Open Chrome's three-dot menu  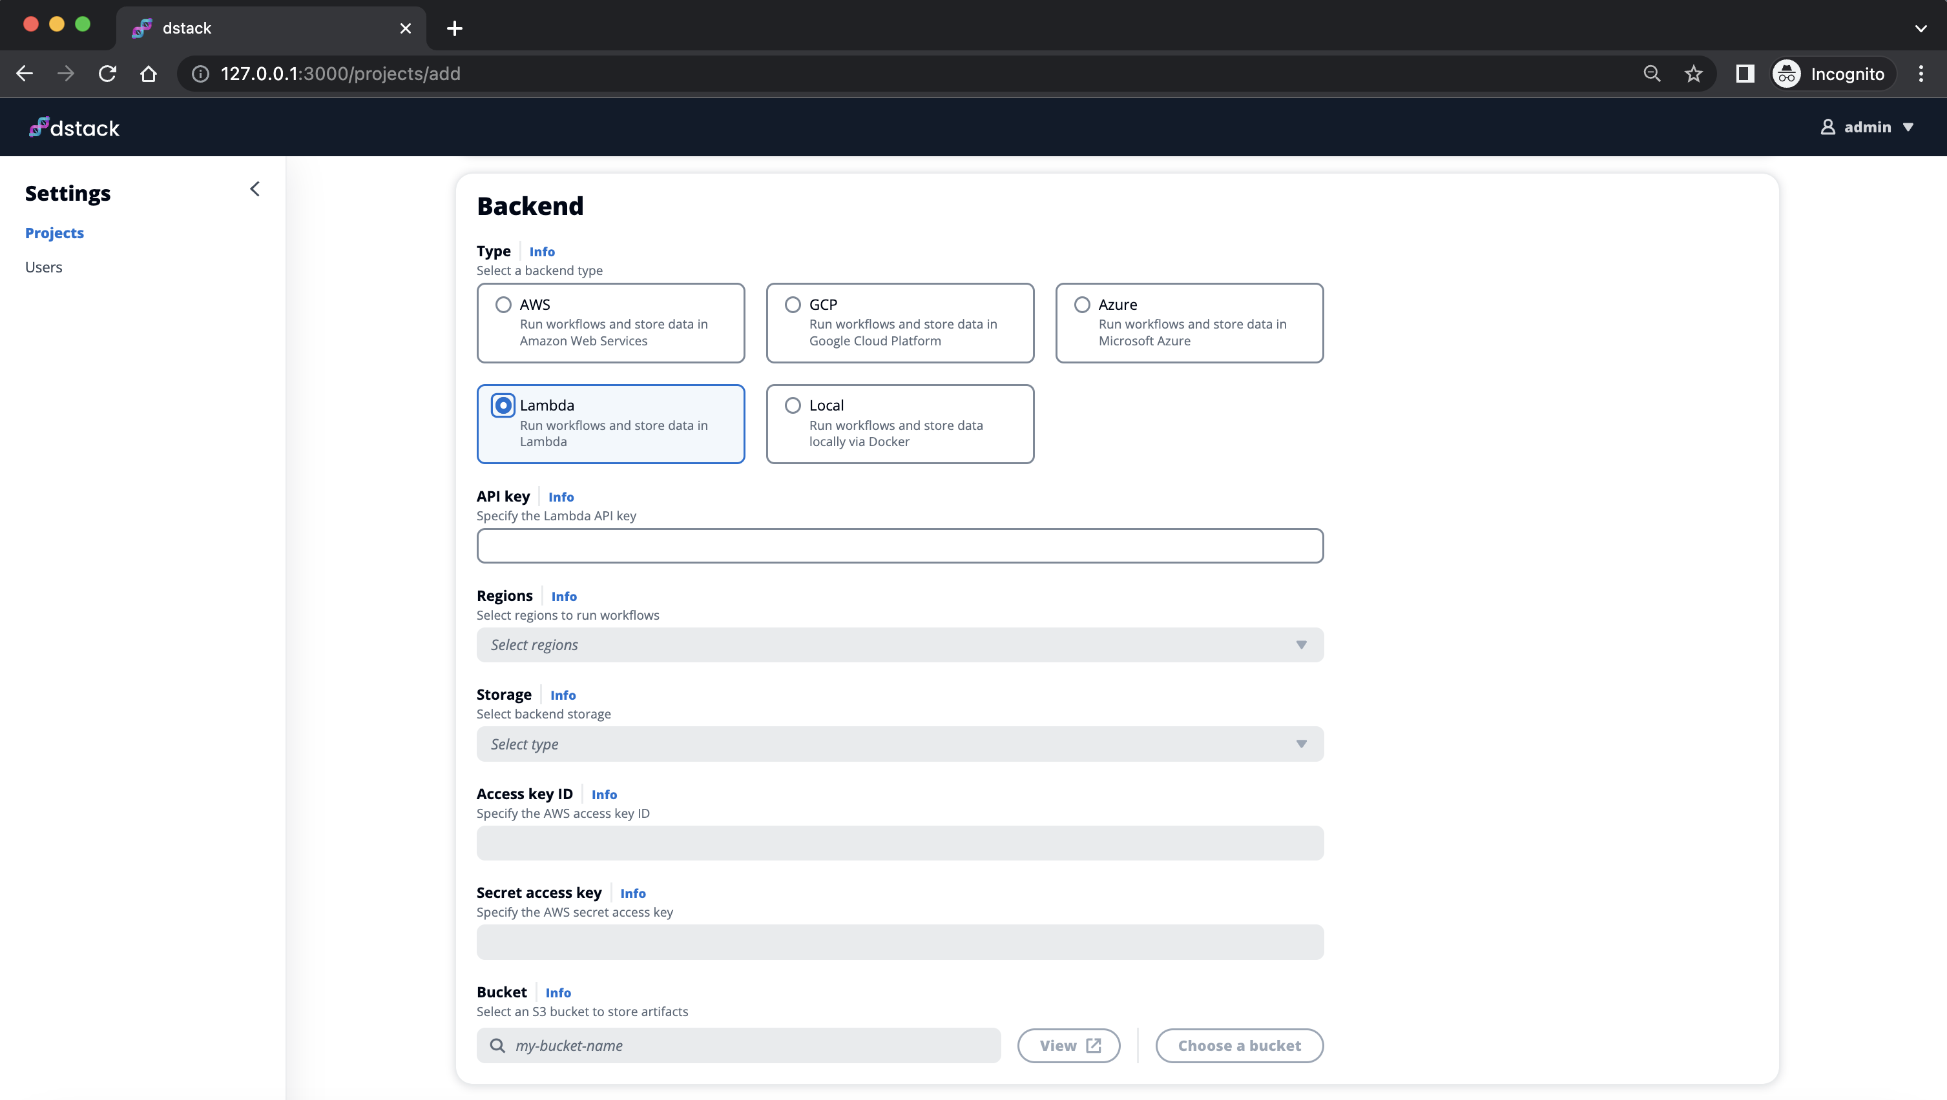point(1921,74)
